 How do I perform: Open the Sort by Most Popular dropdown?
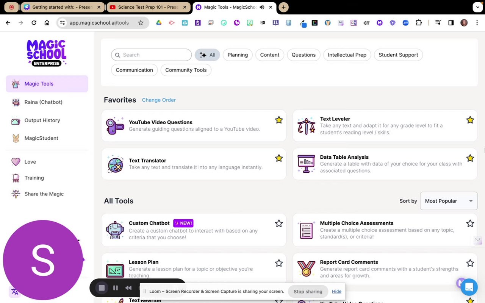pyautogui.click(x=449, y=201)
